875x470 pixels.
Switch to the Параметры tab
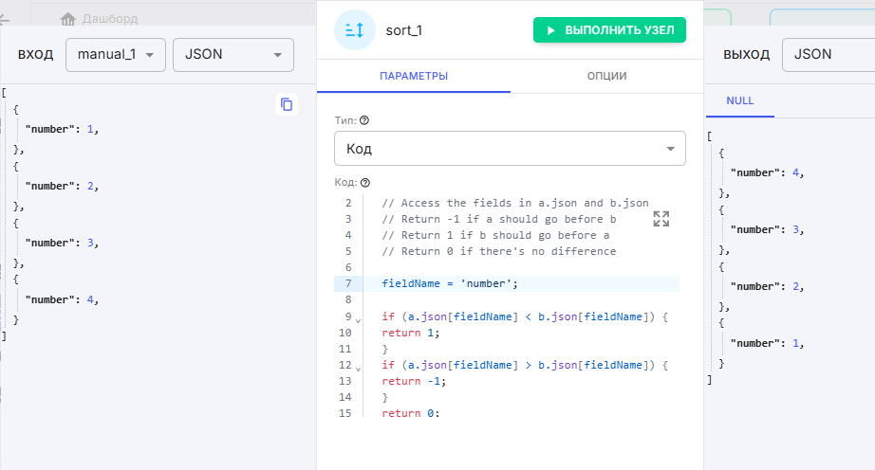tap(414, 76)
